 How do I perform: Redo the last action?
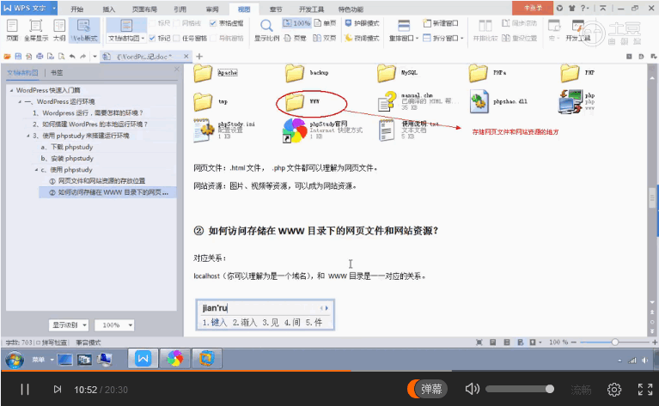tap(82, 57)
